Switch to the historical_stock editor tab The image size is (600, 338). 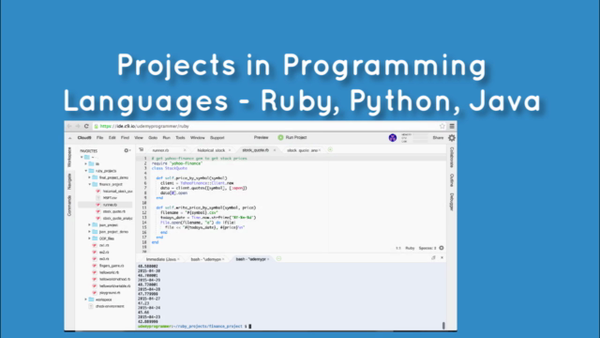(211, 150)
